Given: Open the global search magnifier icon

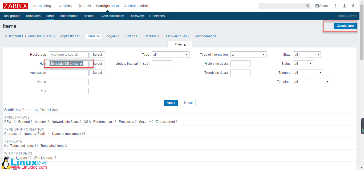Looking at the screenshot, I should [308, 6].
